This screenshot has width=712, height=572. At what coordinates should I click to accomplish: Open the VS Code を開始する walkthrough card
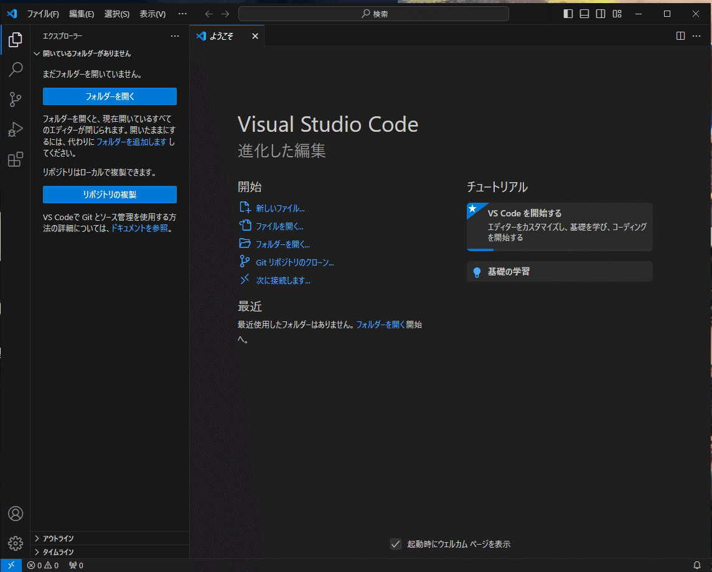click(x=560, y=227)
